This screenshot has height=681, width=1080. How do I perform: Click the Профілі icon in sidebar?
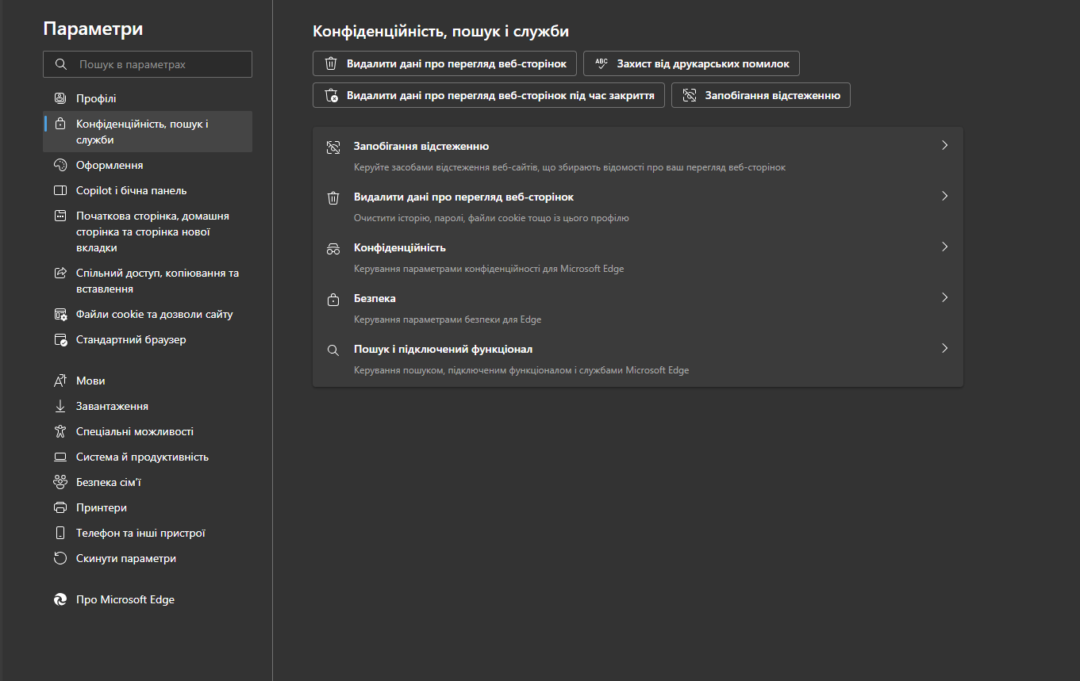60,98
